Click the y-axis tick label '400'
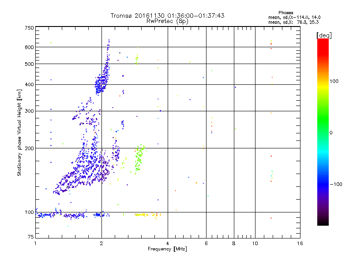This screenshot has height=265, width=353. 29,84
